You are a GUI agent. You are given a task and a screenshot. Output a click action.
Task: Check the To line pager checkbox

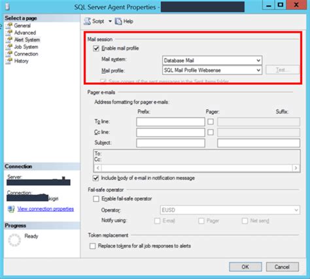pyautogui.click(x=211, y=122)
